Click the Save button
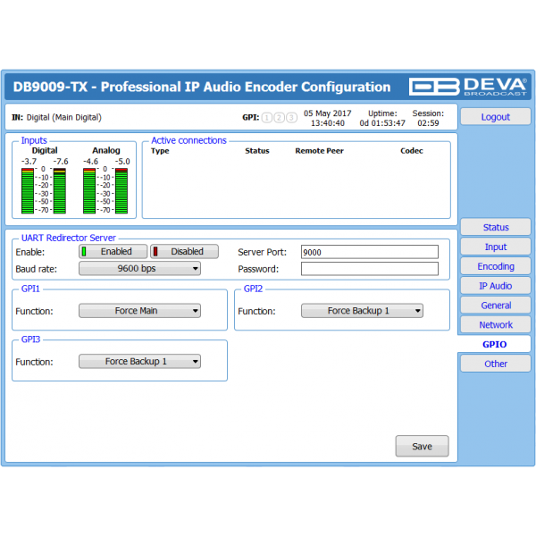The height and width of the screenshot is (536, 536). [422, 446]
